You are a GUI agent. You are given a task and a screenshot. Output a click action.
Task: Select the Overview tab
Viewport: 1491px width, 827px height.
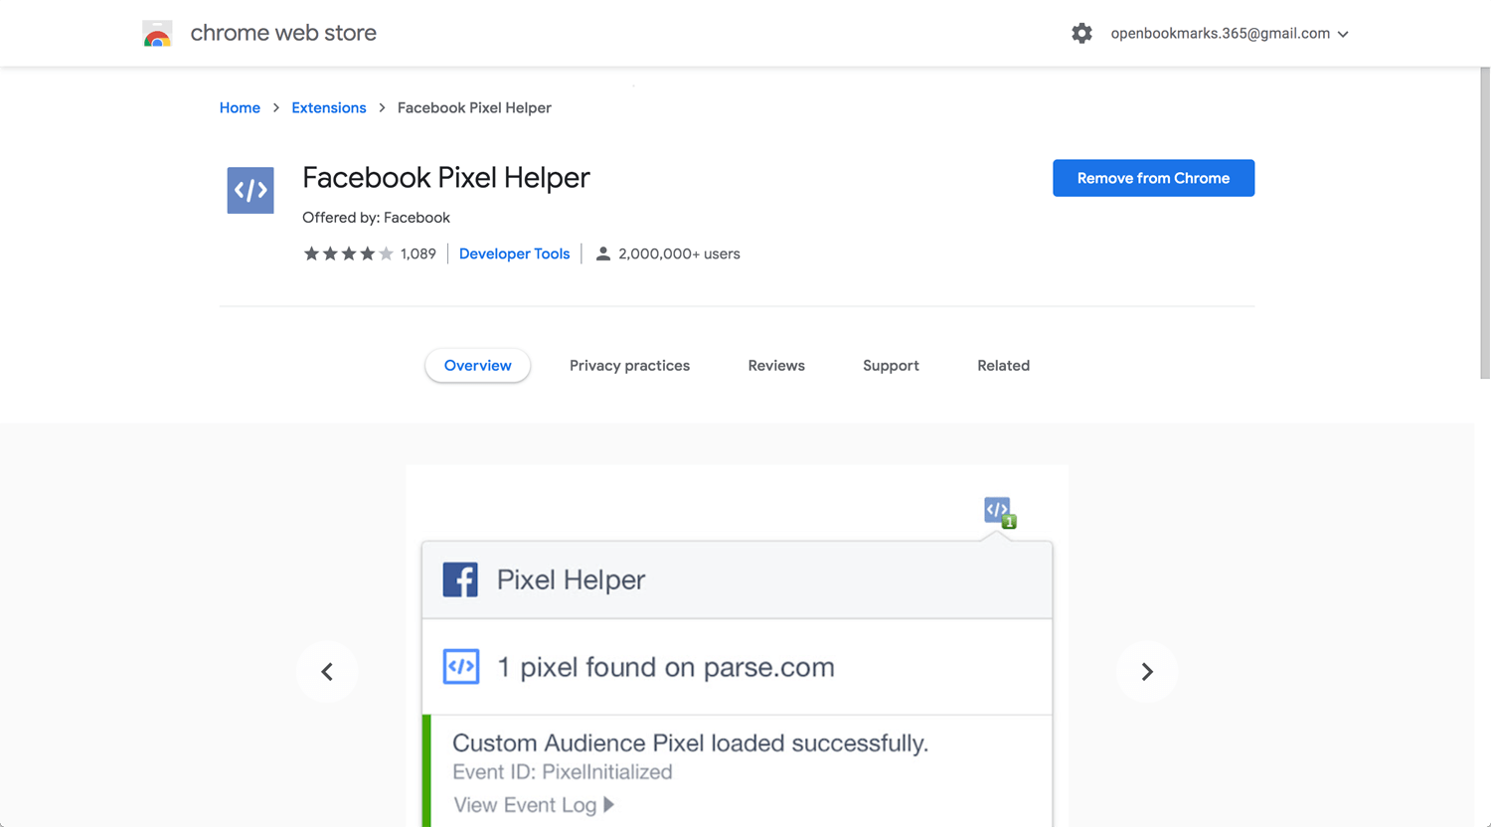click(x=478, y=366)
